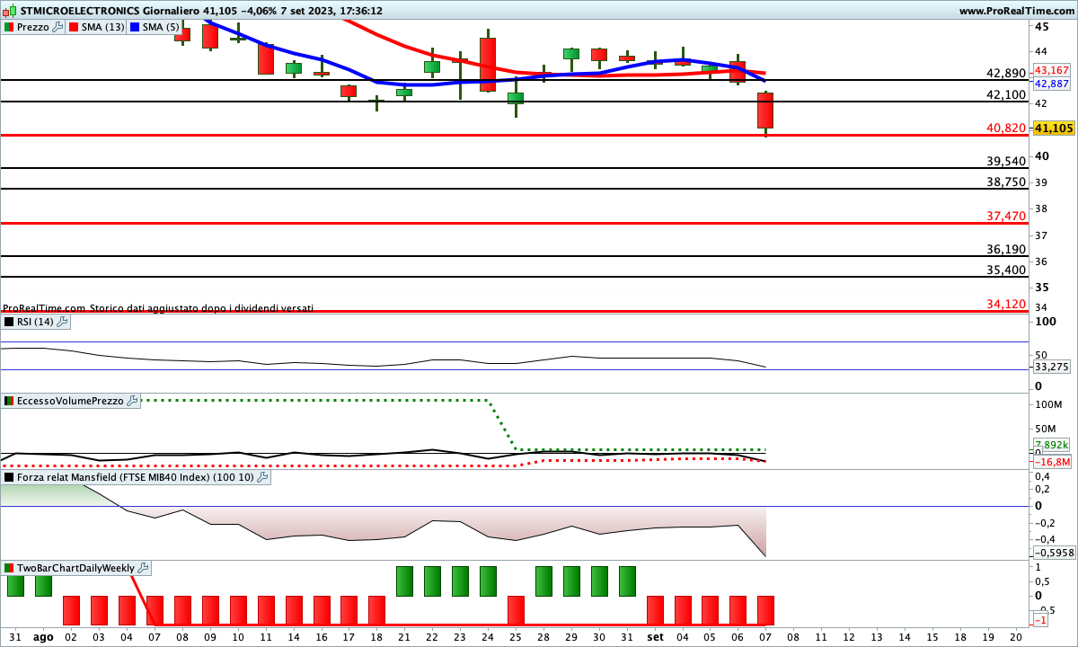Click the TwoBarChartDailyWeekly legend icon

click(x=9, y=568)
